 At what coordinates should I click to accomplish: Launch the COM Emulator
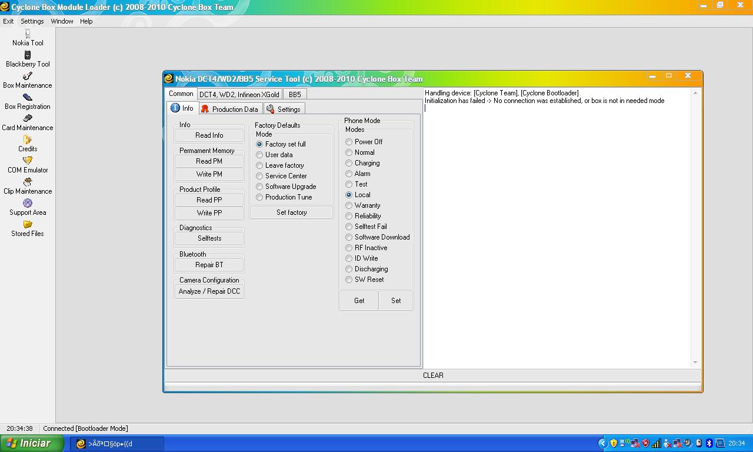point(28,161)
